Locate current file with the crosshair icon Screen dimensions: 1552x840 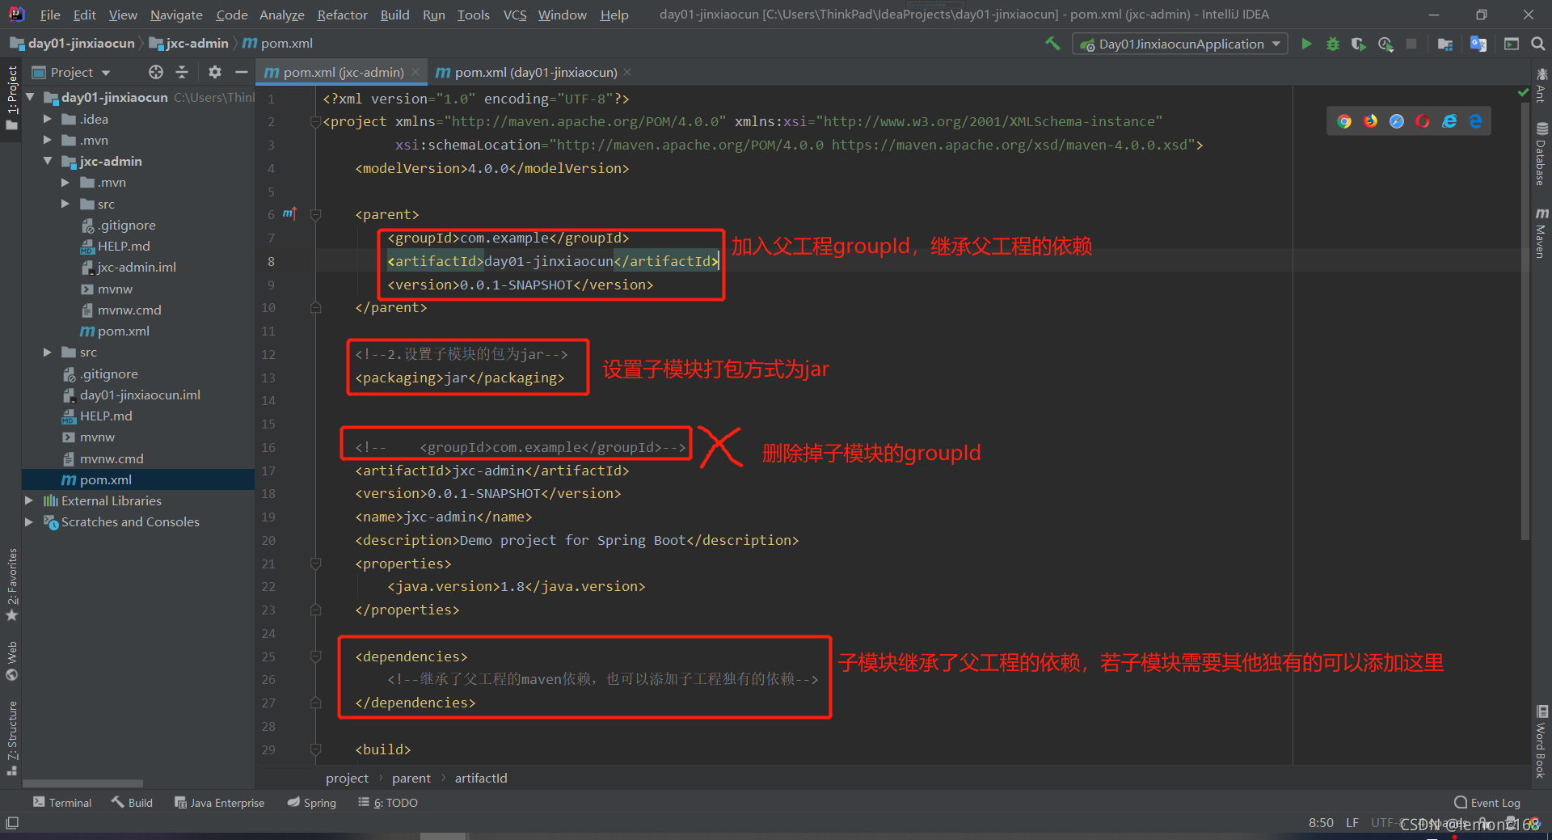coord(156,72)
